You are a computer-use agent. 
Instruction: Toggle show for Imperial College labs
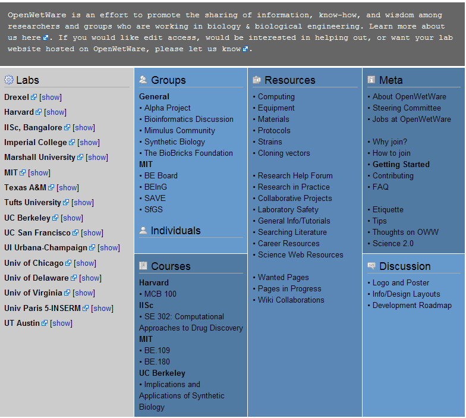pos(89,143)
